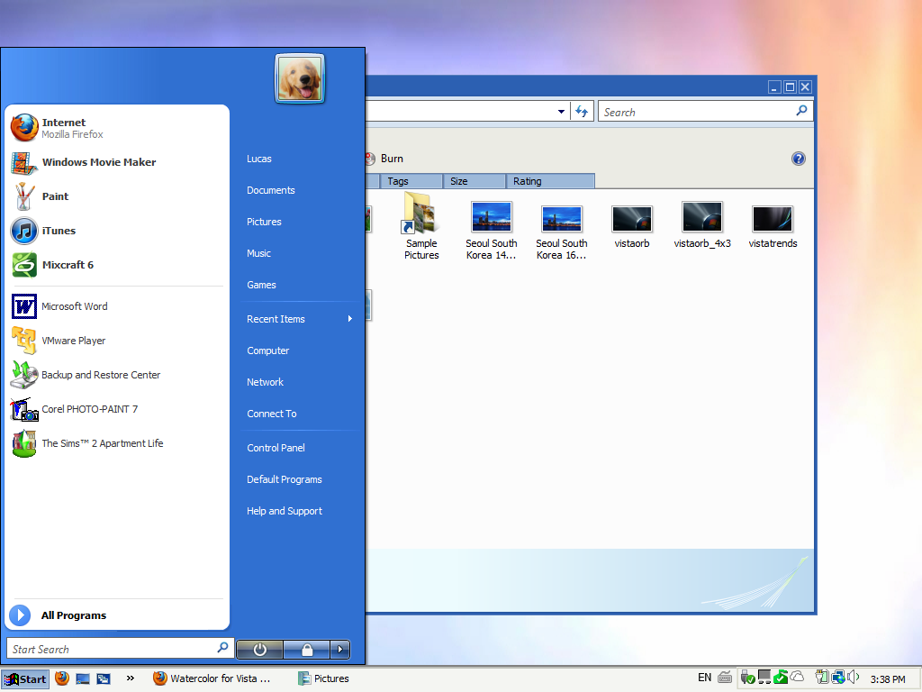
Task: Open the network connection tray icon
Action: point(838,678)
